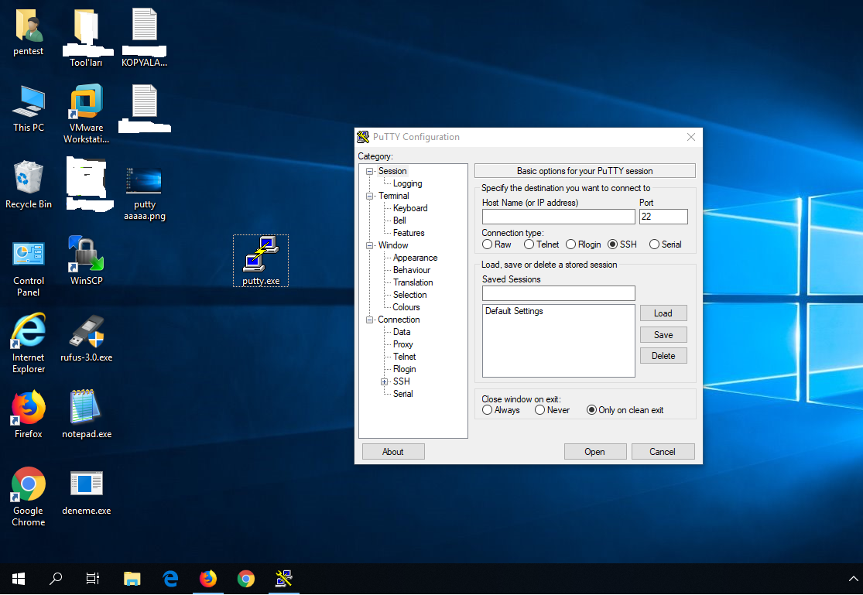Select the deneme.exe desktop icon

87,493
